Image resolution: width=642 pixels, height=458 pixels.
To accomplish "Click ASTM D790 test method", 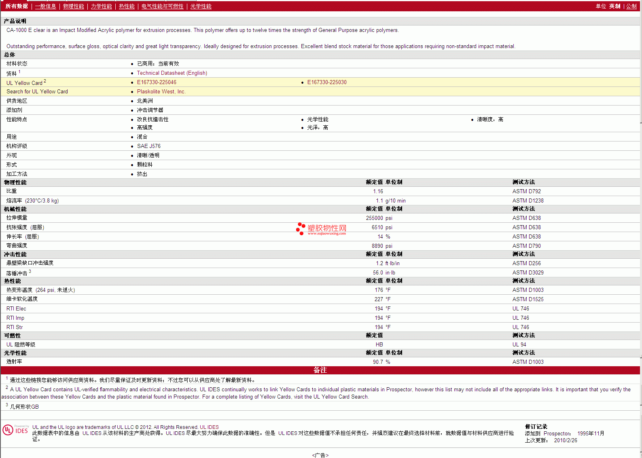I will 527,246.
